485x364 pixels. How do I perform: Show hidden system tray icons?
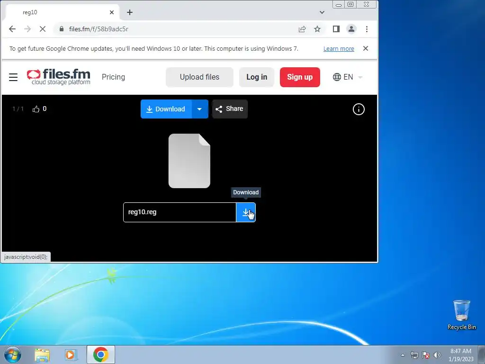pos(403,355)
